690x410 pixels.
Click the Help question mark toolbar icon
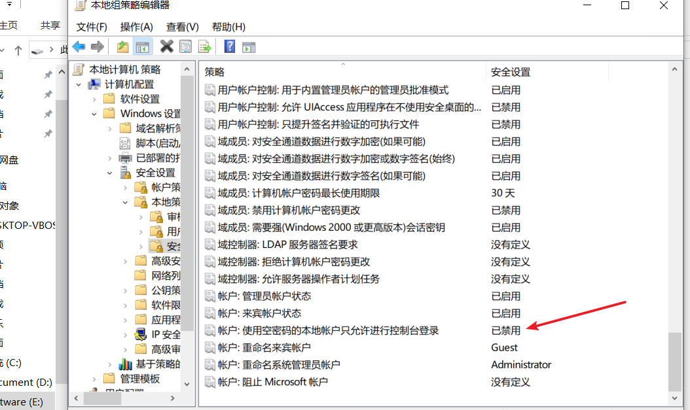229,46
